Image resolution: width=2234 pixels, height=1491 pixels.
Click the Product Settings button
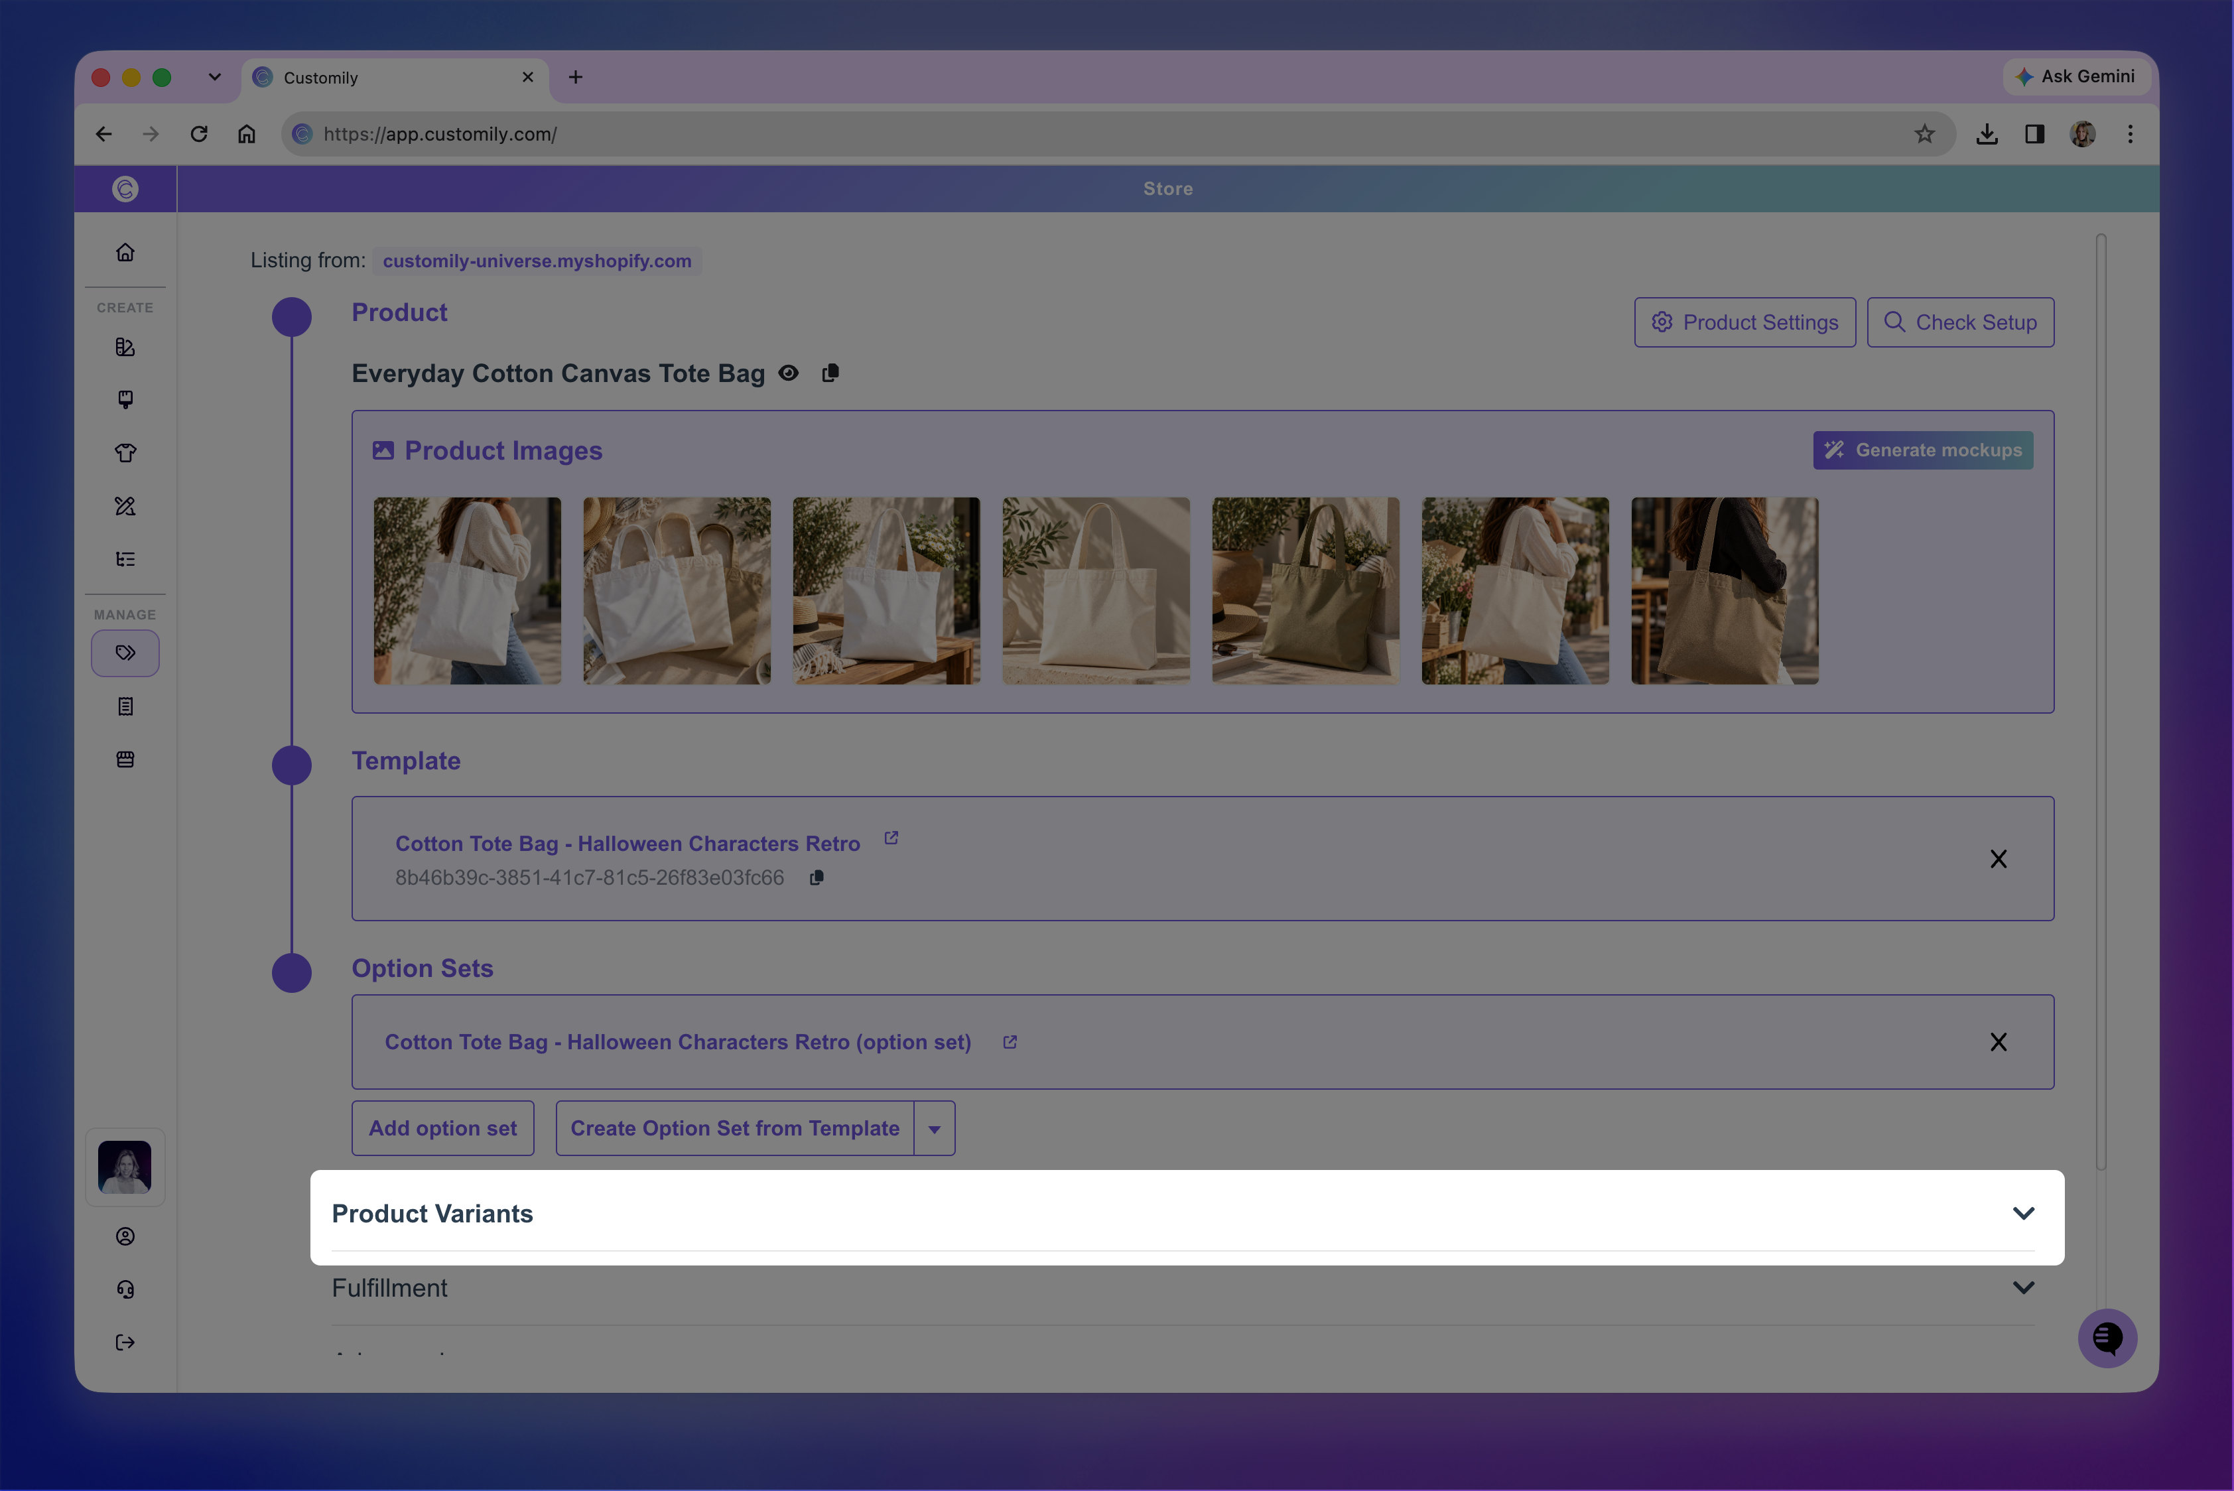[x=1744, y=322]
